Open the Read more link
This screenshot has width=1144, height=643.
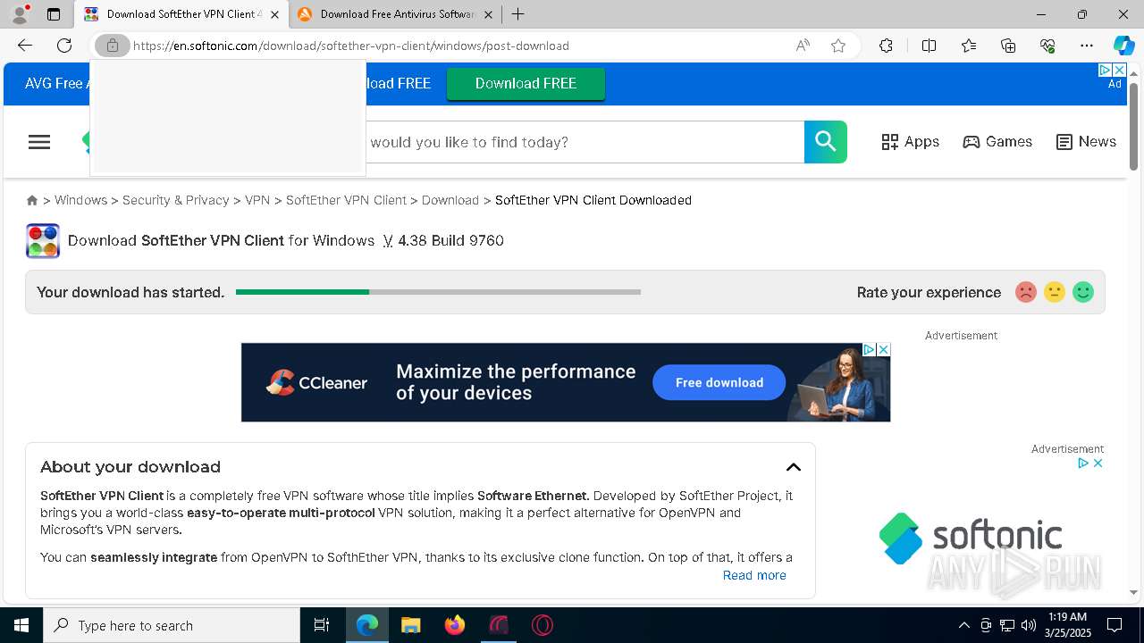[754, 575]
